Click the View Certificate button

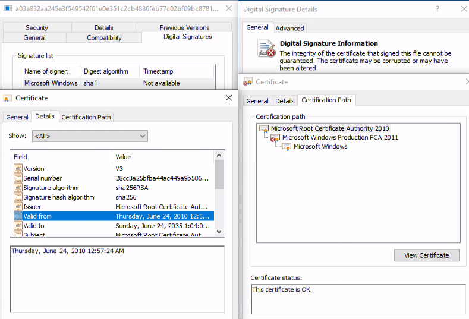coord(427,255)
